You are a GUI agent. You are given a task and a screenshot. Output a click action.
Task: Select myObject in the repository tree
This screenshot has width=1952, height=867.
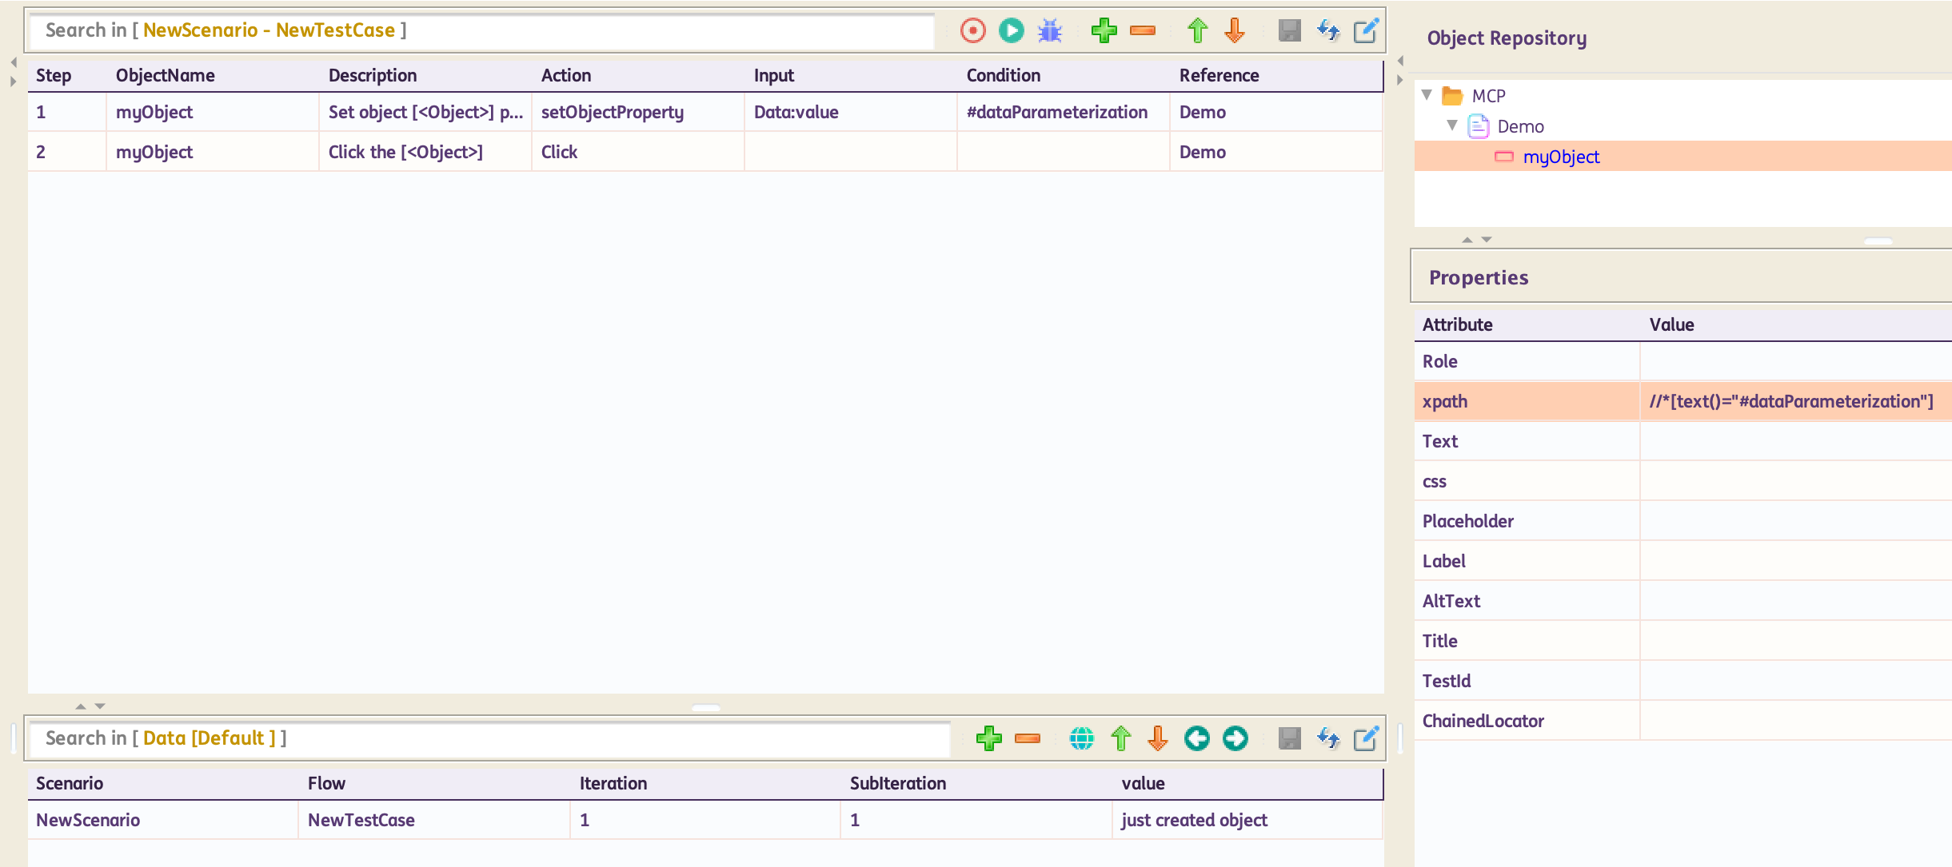pos(1560,157)
